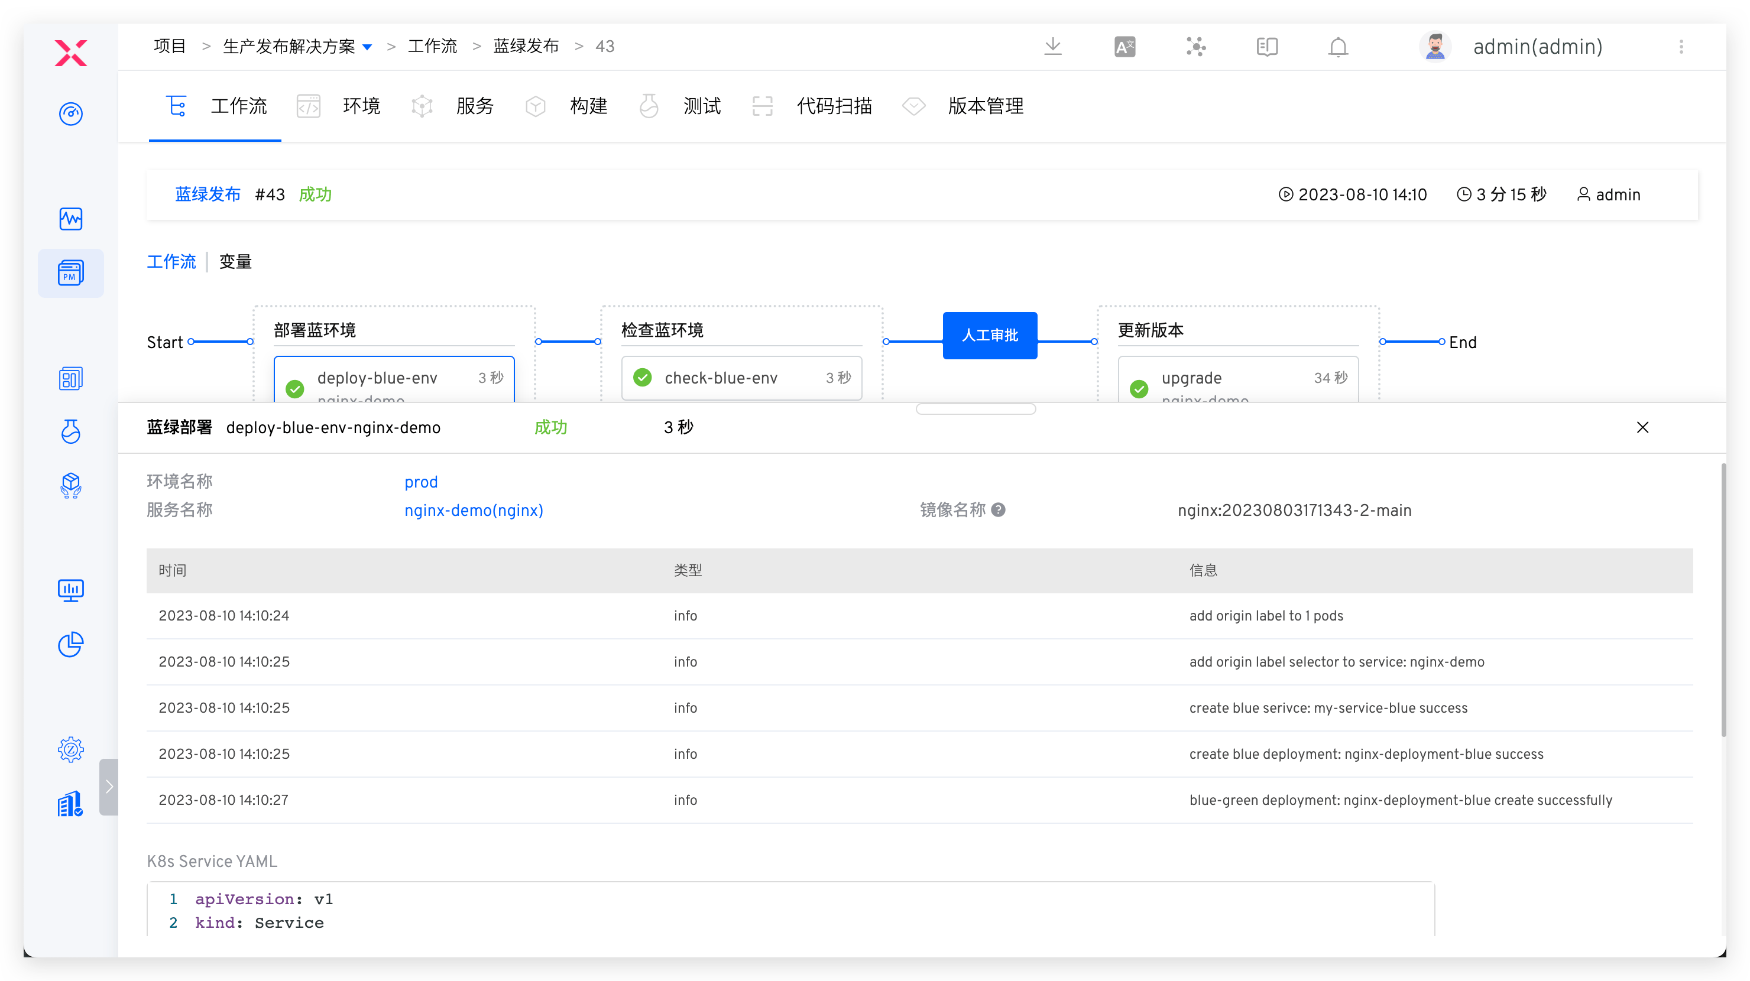Click the prod environment link
Screen dimensions: 1750x981
(420, 482)
